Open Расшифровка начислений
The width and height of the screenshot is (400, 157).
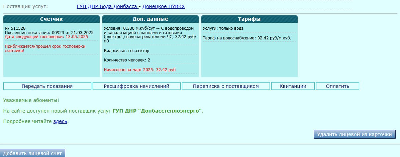(136, 86)
